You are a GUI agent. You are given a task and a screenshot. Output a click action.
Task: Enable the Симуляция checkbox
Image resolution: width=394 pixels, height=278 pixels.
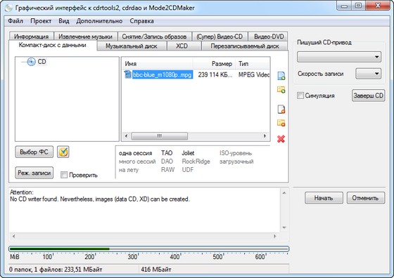click(x=300, y=95)
